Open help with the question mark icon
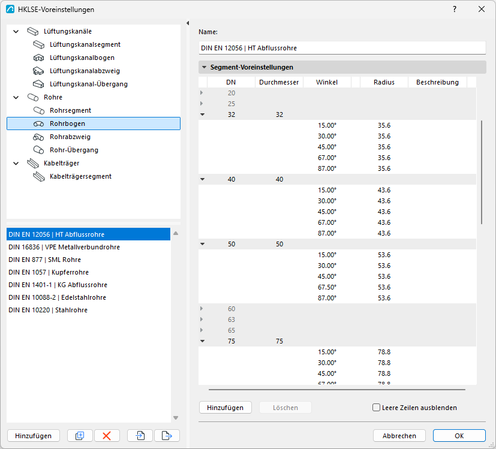Screen dimensions: 496x449 [455, 9]
